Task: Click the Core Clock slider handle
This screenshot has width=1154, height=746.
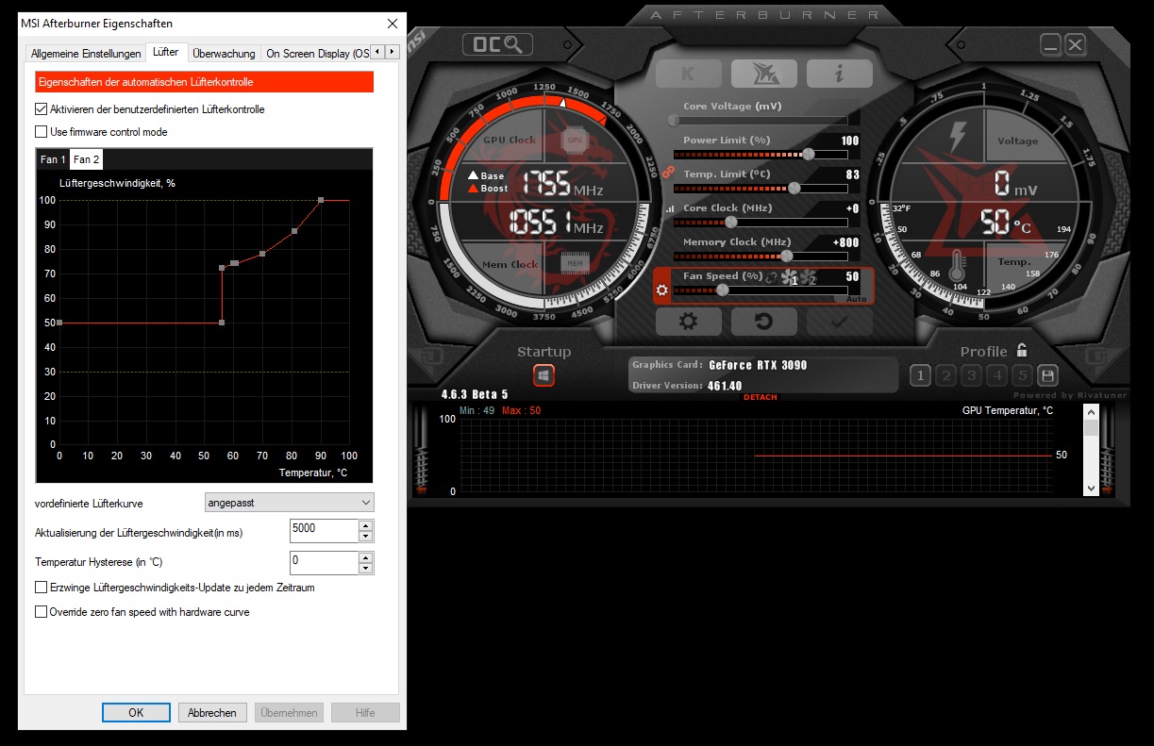Action: click(x=730, y=223)
